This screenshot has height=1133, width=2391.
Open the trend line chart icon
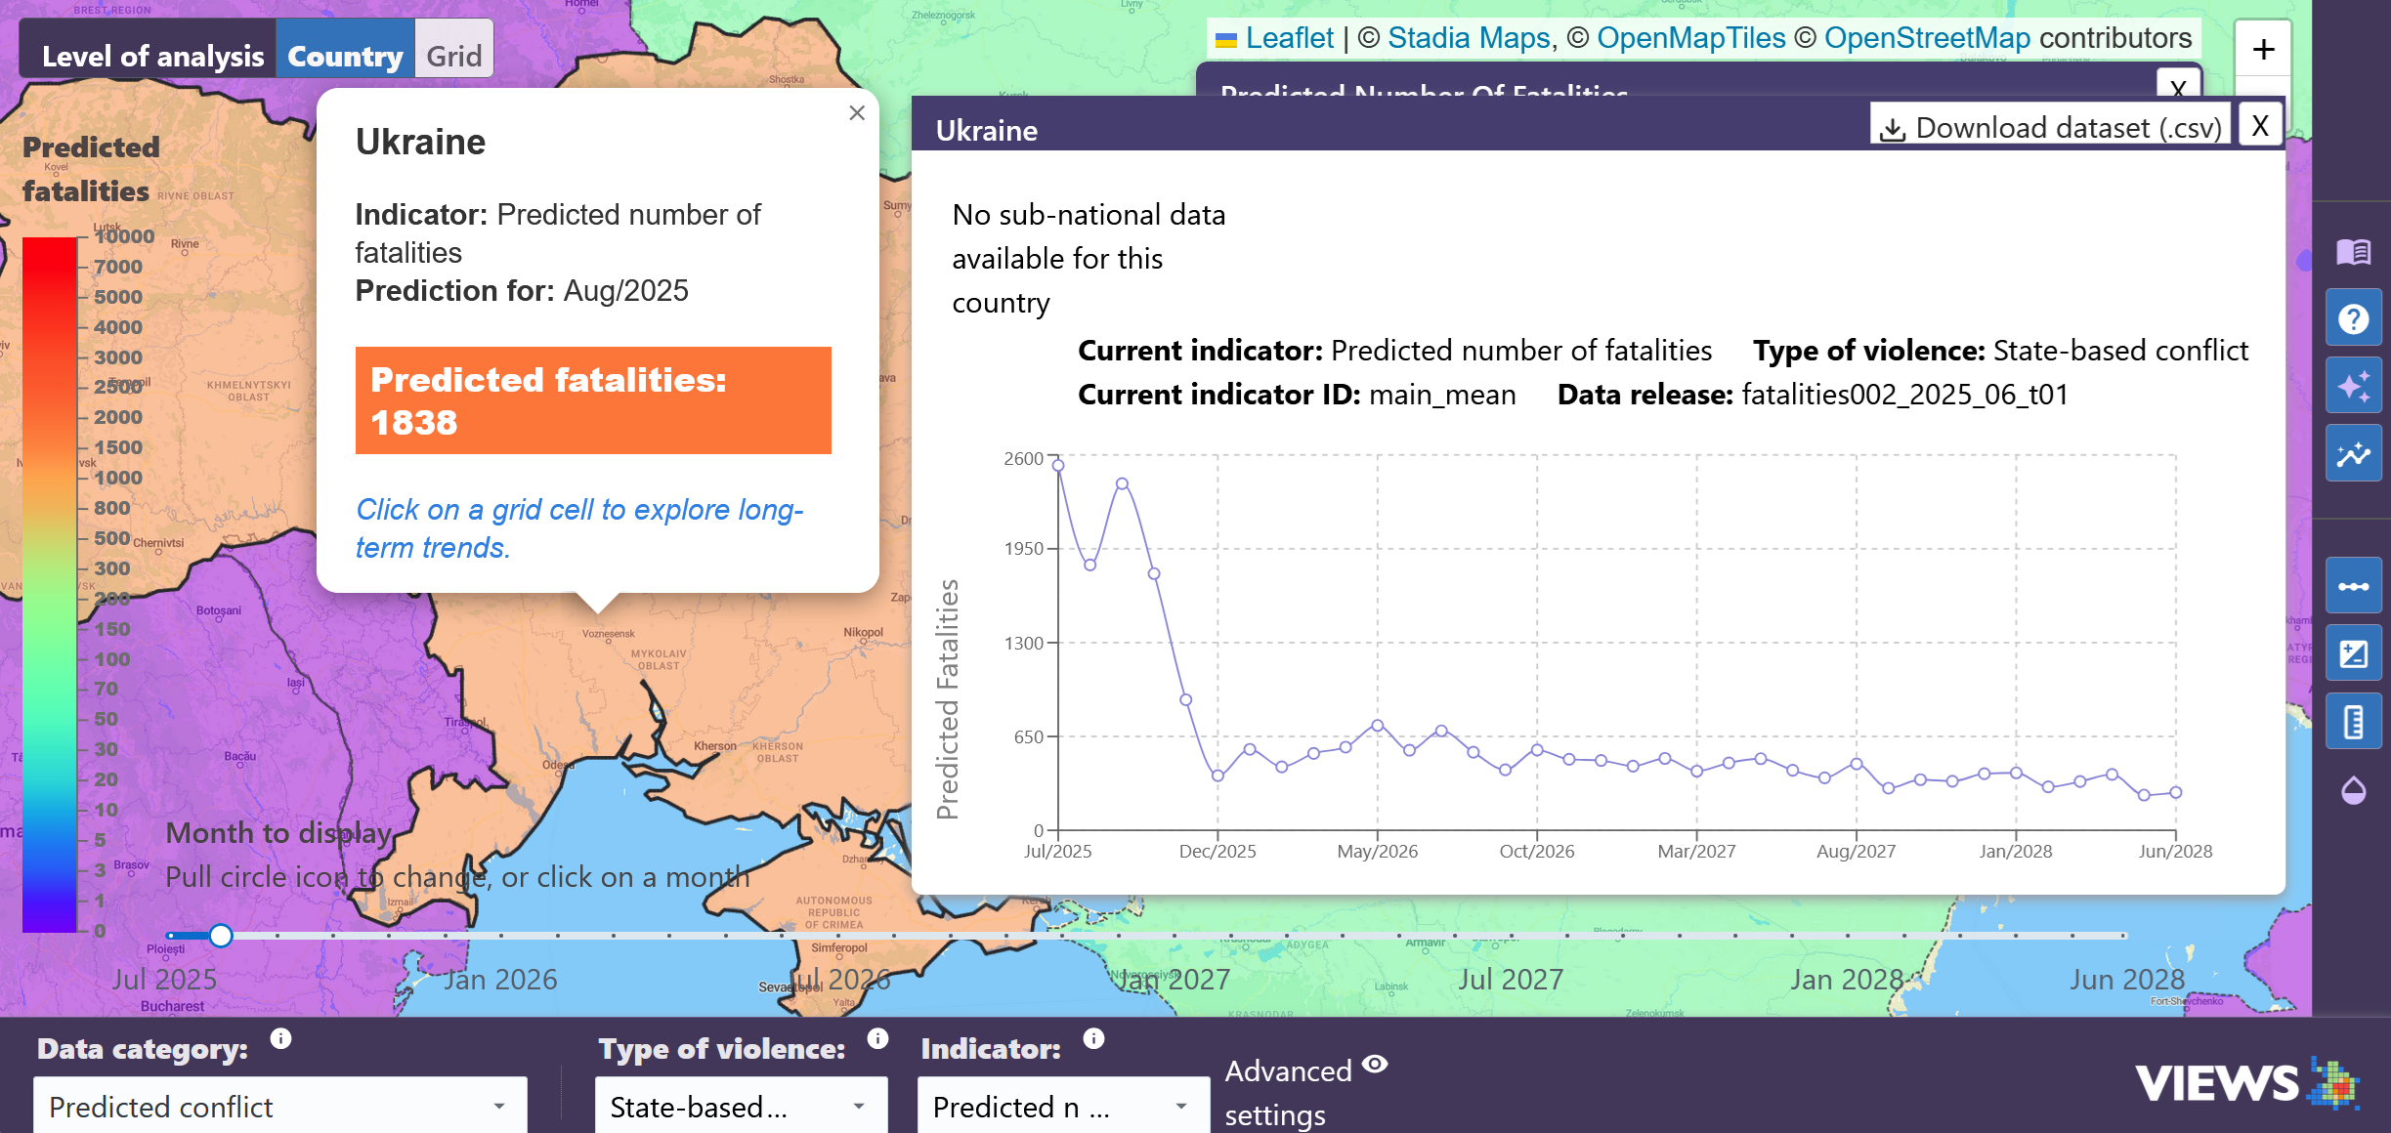[2353, 453]
